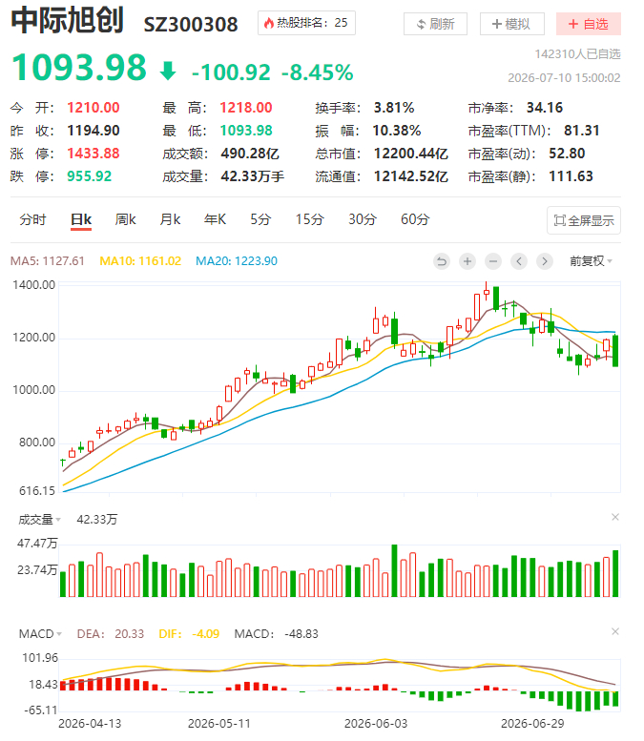
Task: Click 跌停 limit-down value 955.92
Action: 89,176
